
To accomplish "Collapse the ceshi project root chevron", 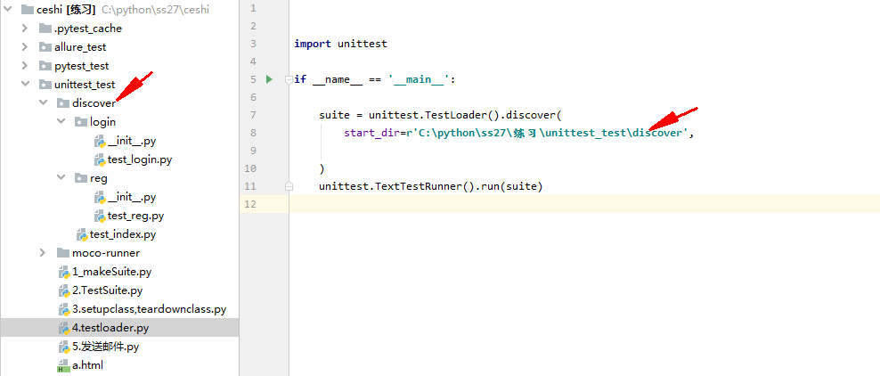I will tap(8, 9).
